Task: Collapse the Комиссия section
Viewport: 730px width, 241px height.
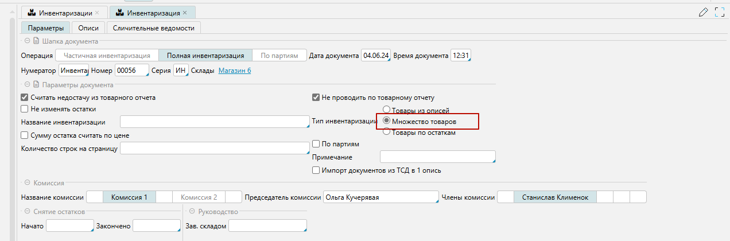Action: point(26,183)
